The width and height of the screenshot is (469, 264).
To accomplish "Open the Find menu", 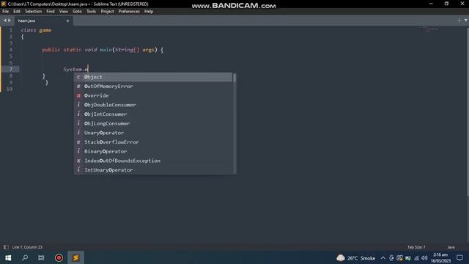I will [x=51, y=12].
